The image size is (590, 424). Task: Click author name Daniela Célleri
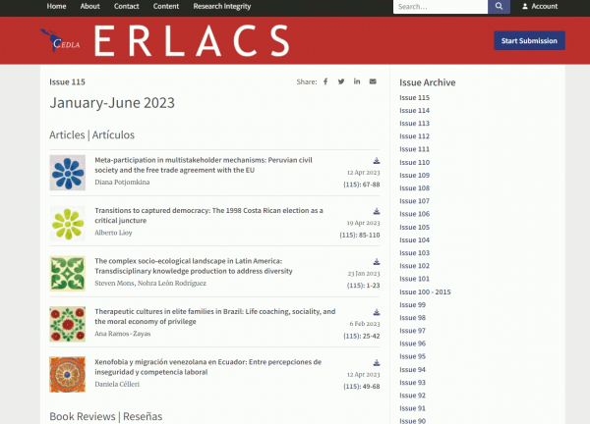click(117, 384)
